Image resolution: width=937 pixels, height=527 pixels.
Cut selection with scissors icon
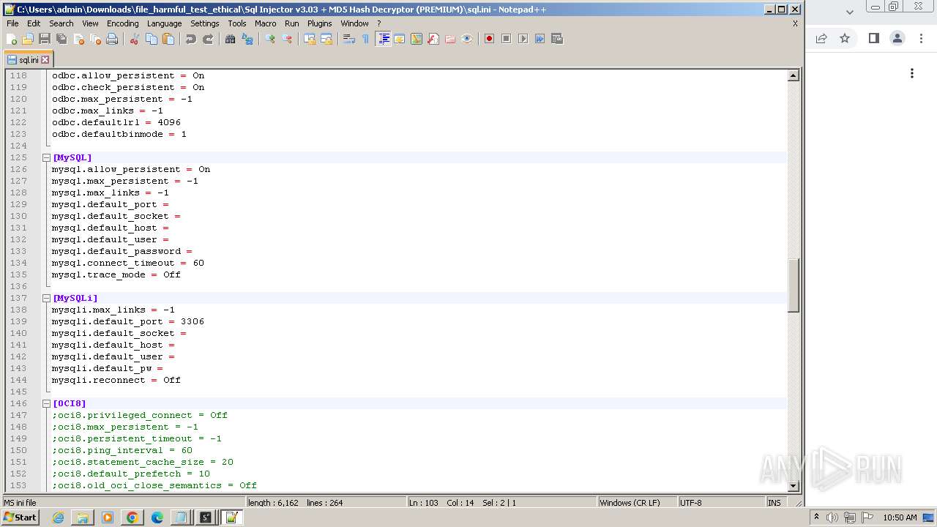tap(135, 39)
